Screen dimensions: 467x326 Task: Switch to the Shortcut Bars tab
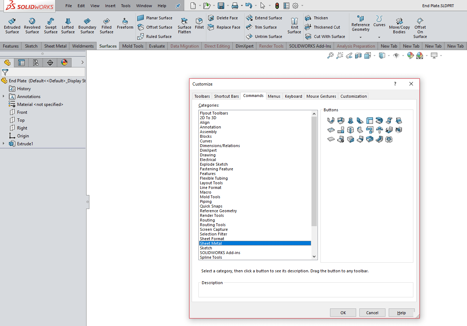click(226, 96)
